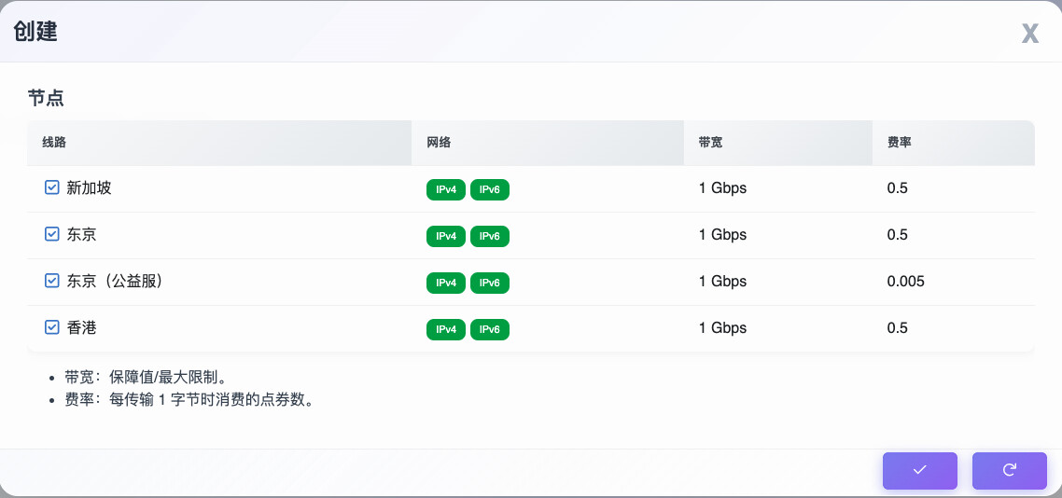Image resolution: width=1062 pixels, height=498 pixels.
Task: Click the IPv4 badge in 东京 row
Action: coord(446,236)
